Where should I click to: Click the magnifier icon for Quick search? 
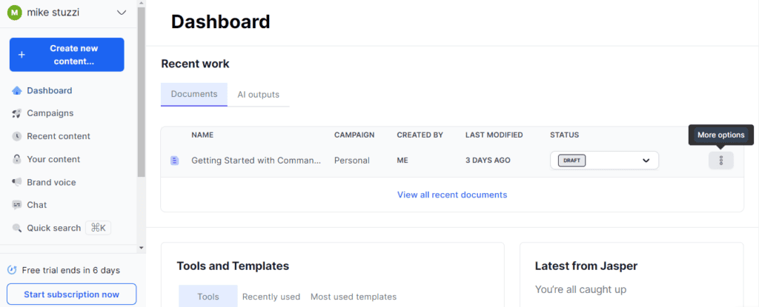(17, 228)
